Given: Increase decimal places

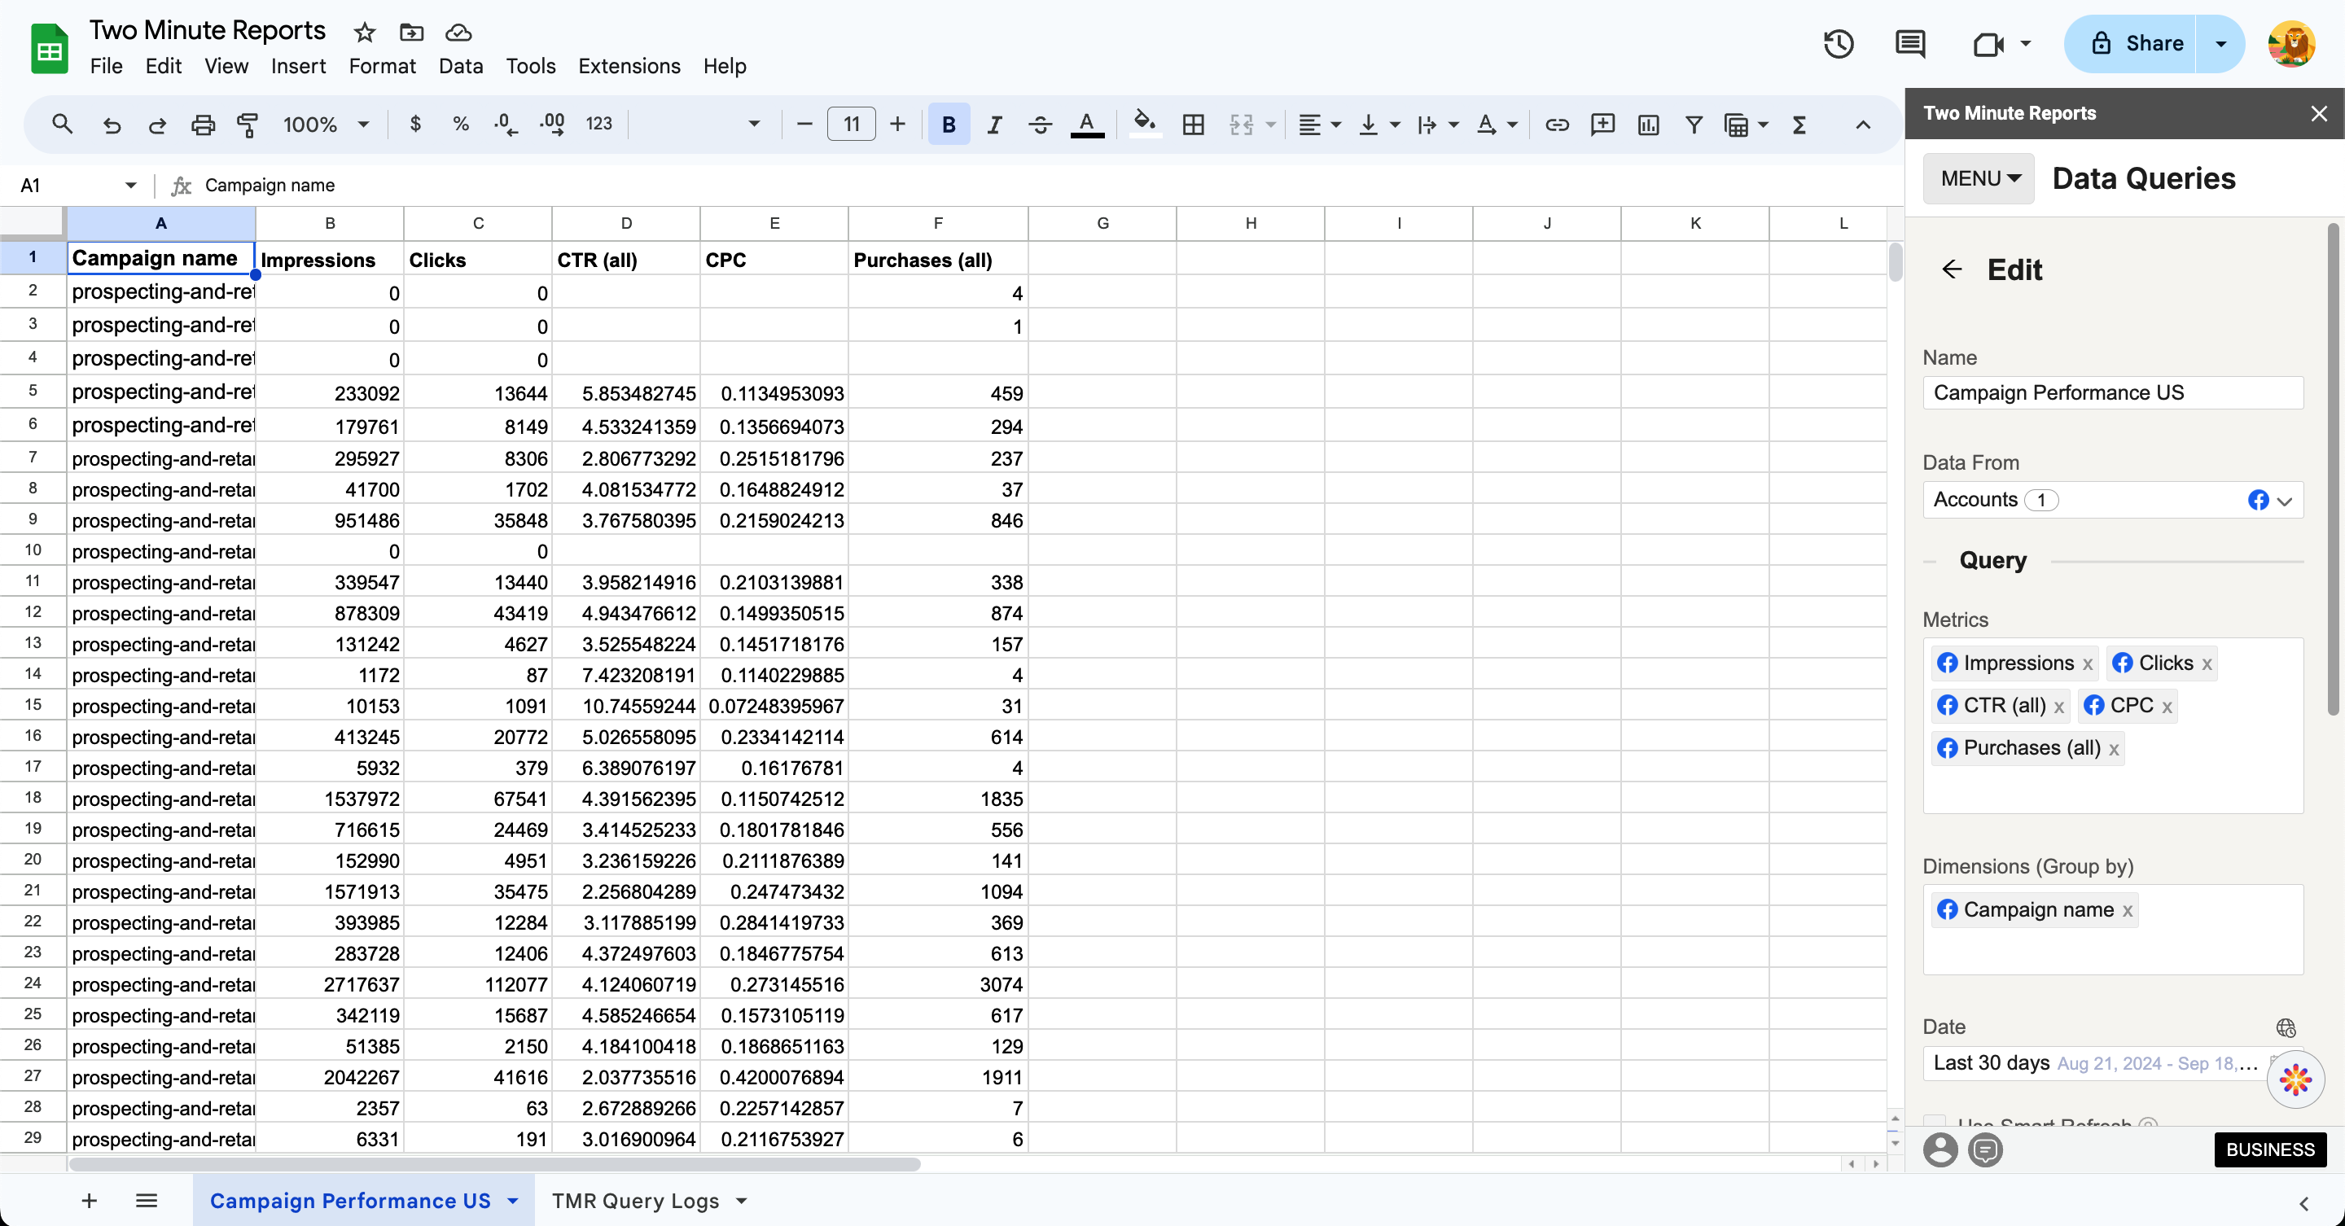Looking at the screenshot, I should 553,124.
